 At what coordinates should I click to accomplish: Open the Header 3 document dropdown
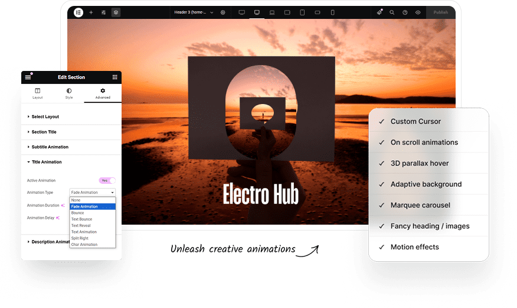coord(194,12)
